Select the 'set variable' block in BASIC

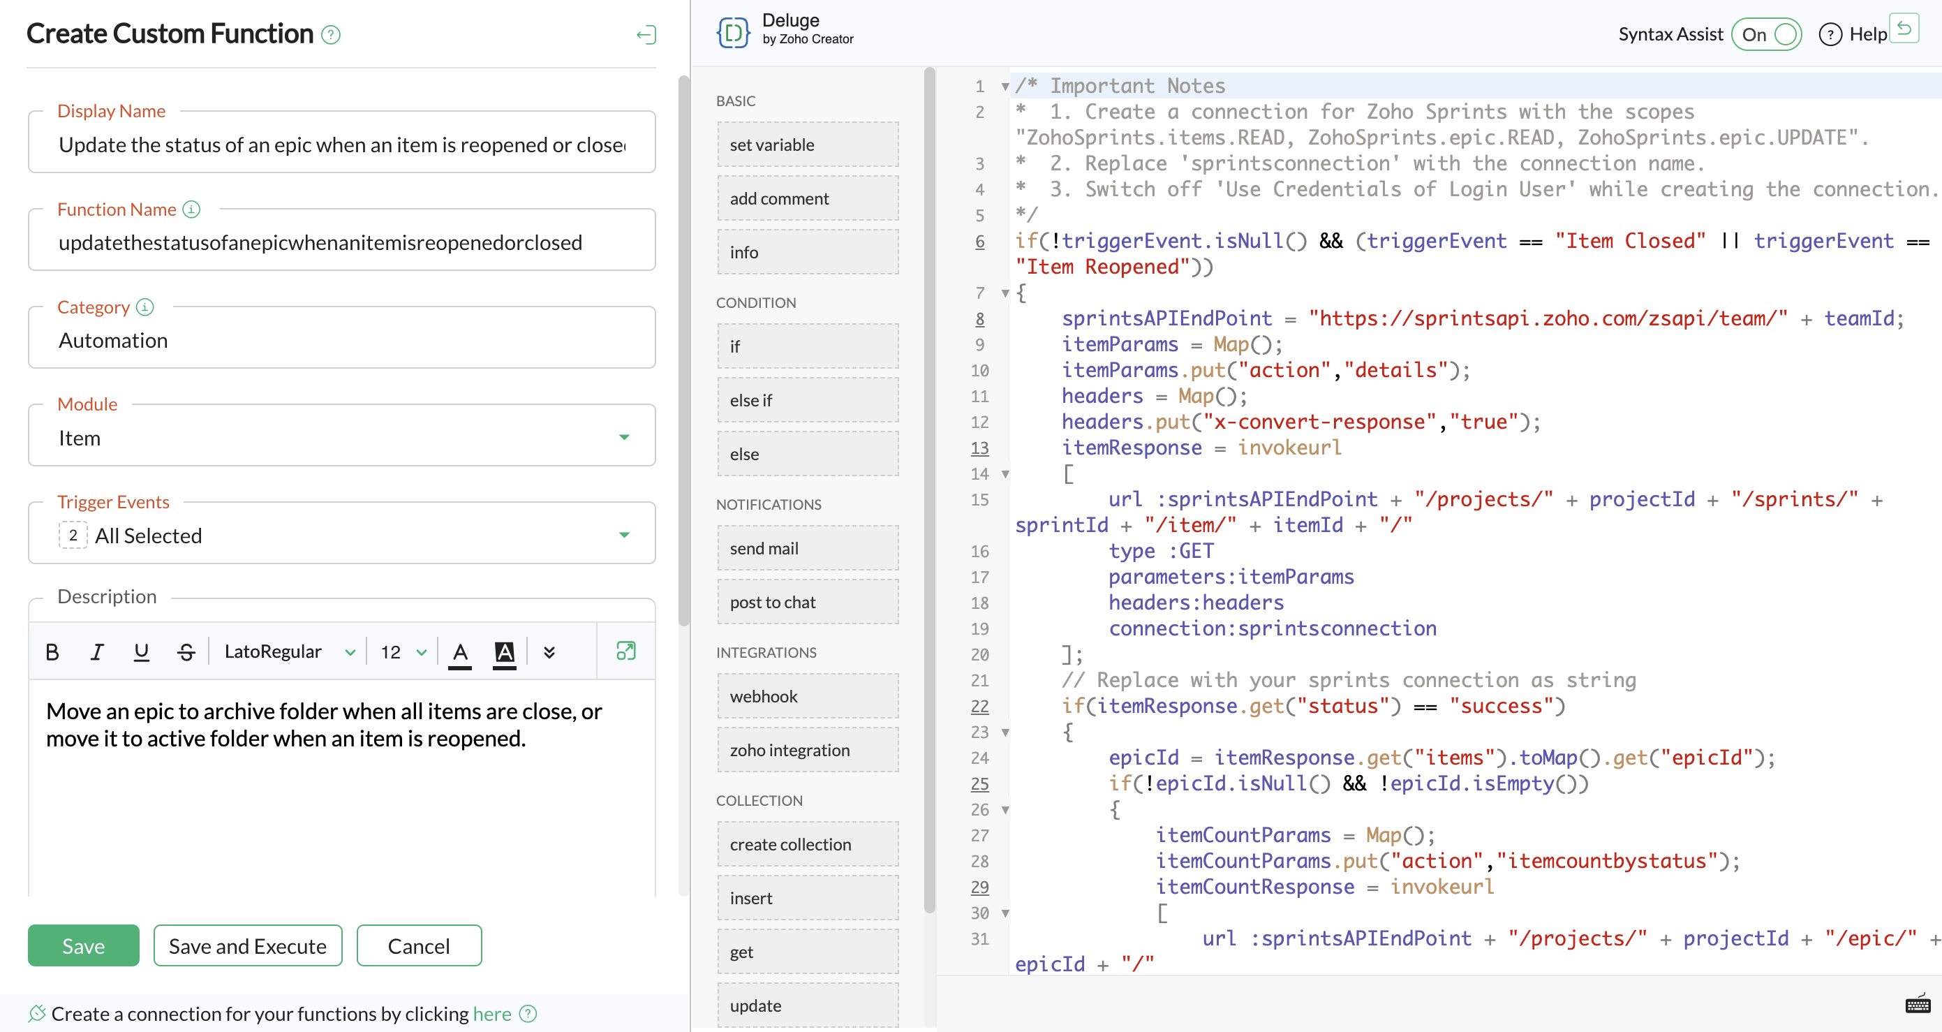click(808, 145)
